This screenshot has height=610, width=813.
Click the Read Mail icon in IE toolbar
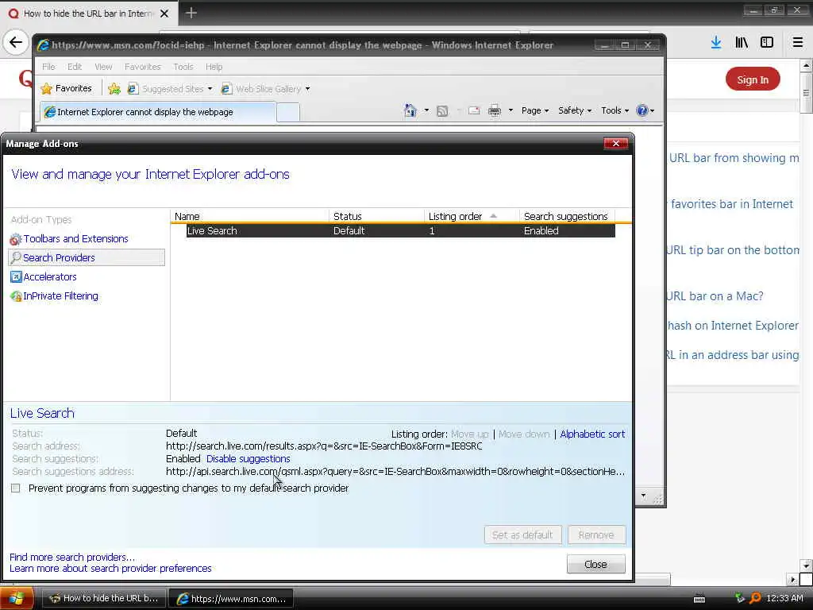474,110
